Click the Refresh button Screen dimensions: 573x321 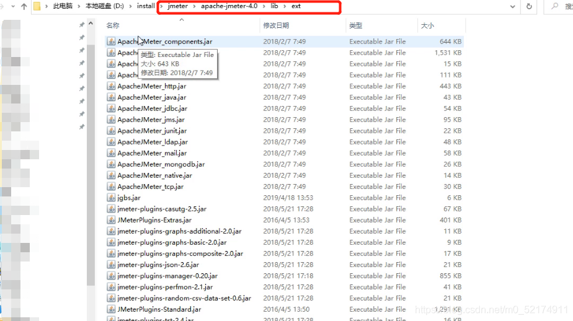529,7
